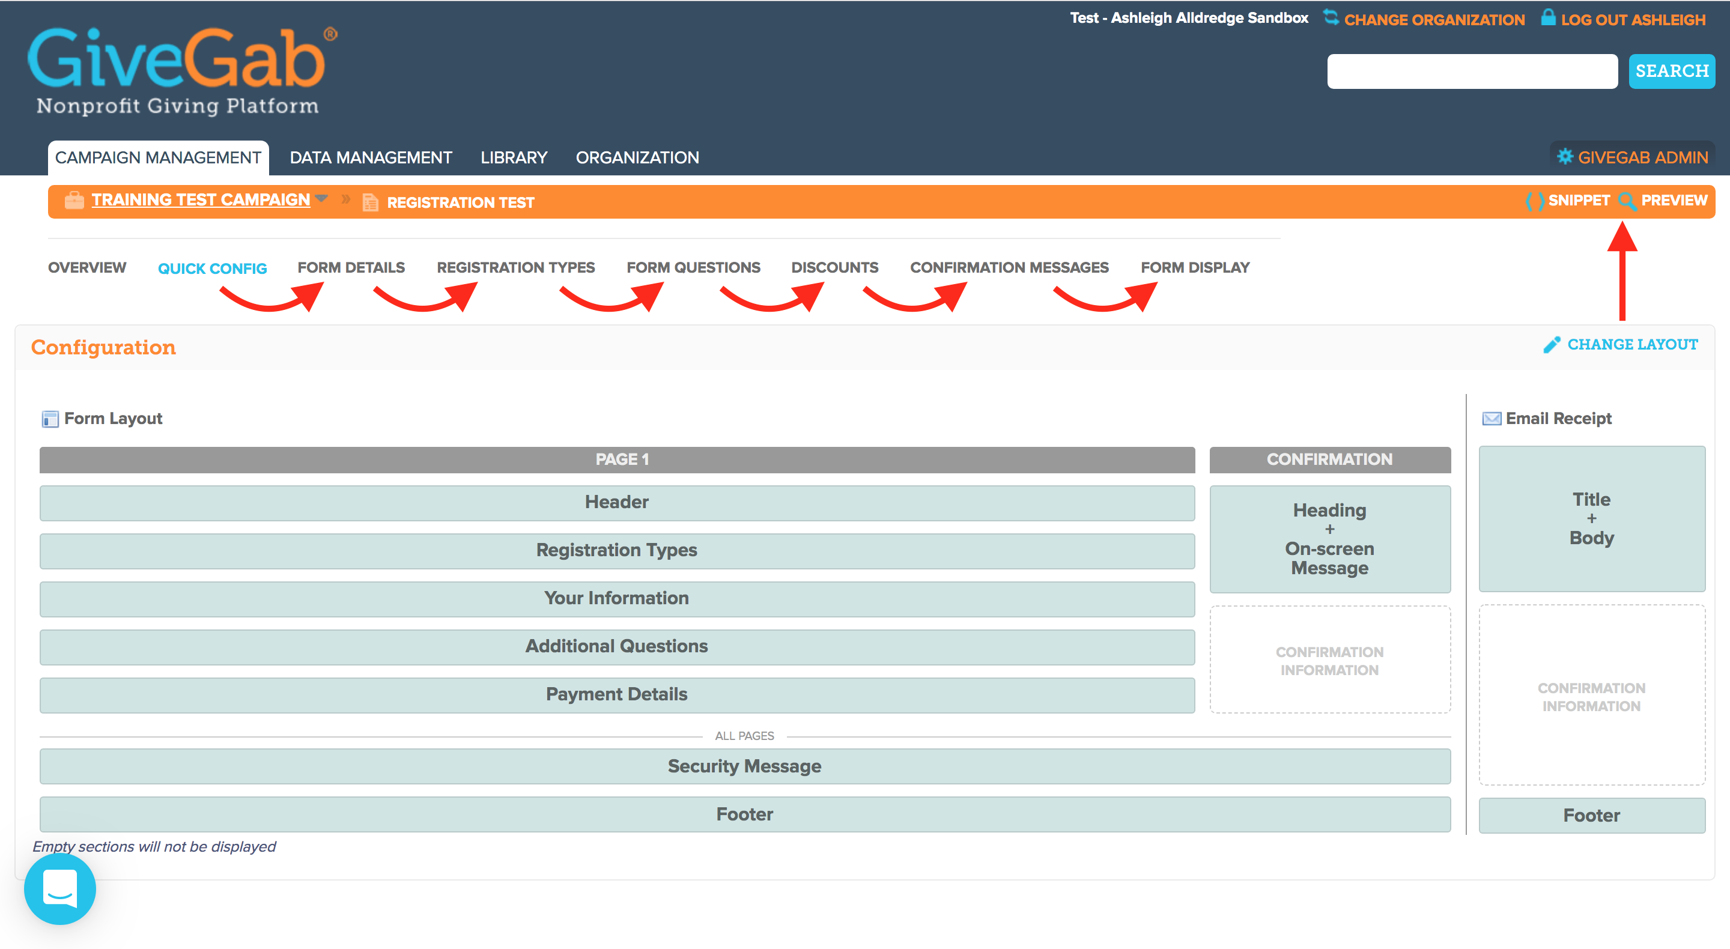Click the preview magnifier icon

[1627, 201]
